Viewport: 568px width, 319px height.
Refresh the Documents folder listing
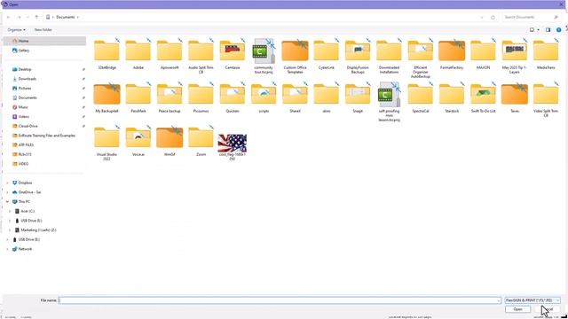point(493,17)
